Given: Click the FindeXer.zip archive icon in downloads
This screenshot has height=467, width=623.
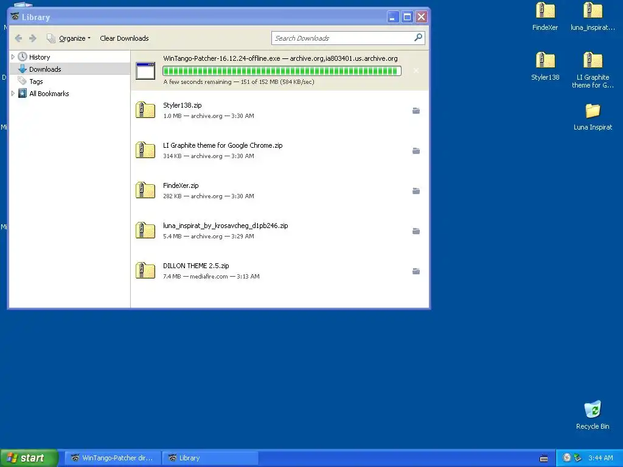Looking at the screenshot, I should pyautogui.click(x=145, y=190).
